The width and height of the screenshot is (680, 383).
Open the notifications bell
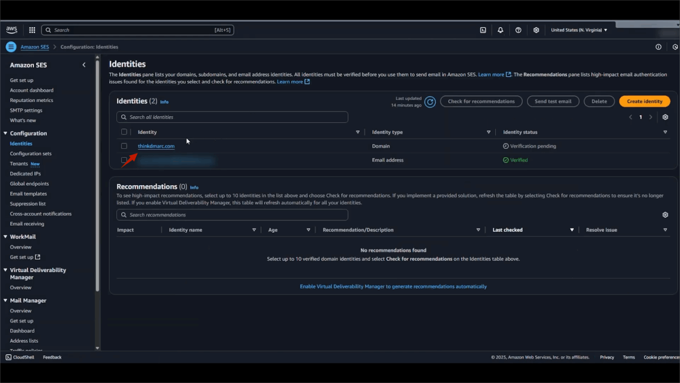pos(500,30)
